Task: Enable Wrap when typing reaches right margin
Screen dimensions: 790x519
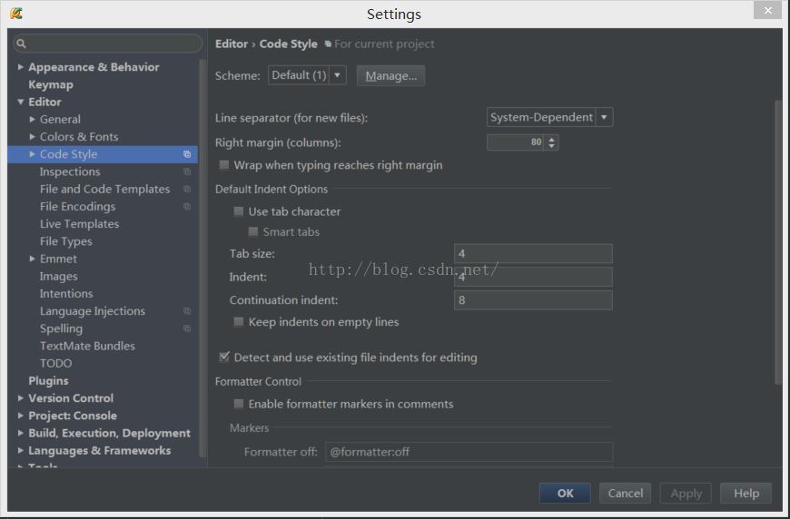Action: coord(224,165)
